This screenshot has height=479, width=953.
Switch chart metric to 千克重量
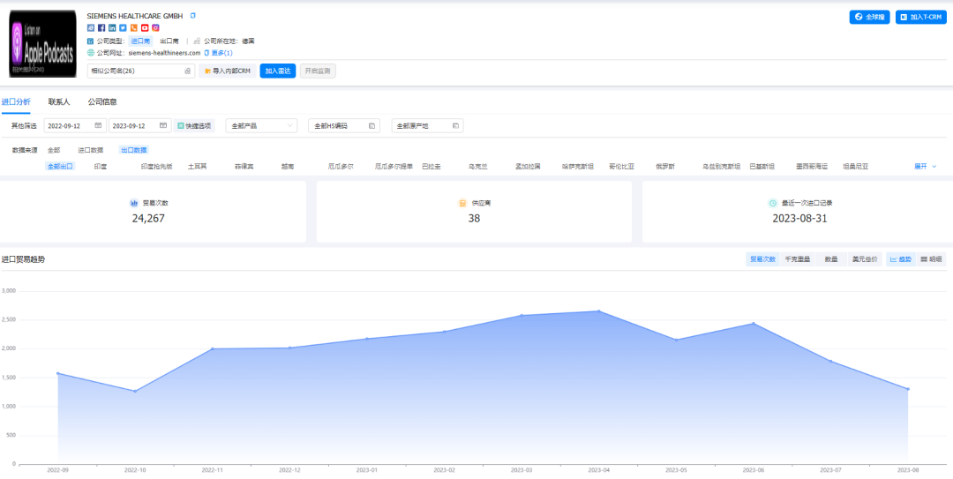point(798,259)
